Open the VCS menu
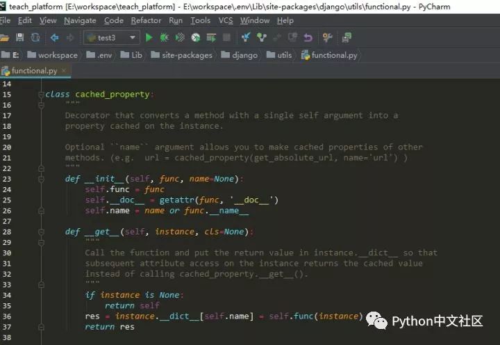 coord(226,20)
